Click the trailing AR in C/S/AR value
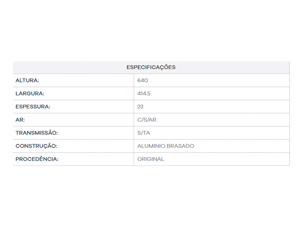 point(153,120)
